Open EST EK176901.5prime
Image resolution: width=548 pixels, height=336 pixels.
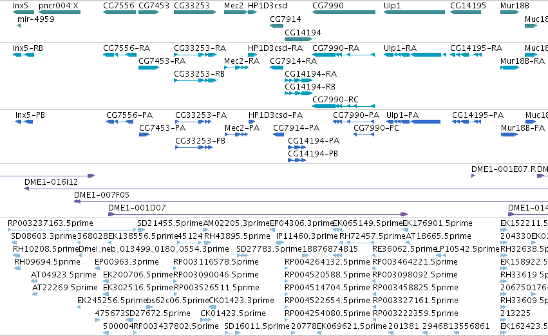click(437, 223)
